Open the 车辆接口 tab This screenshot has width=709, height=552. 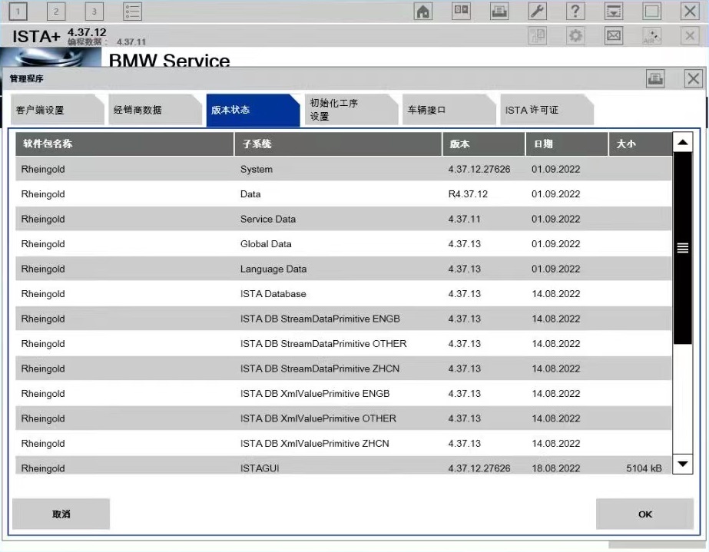pos(449,110)
